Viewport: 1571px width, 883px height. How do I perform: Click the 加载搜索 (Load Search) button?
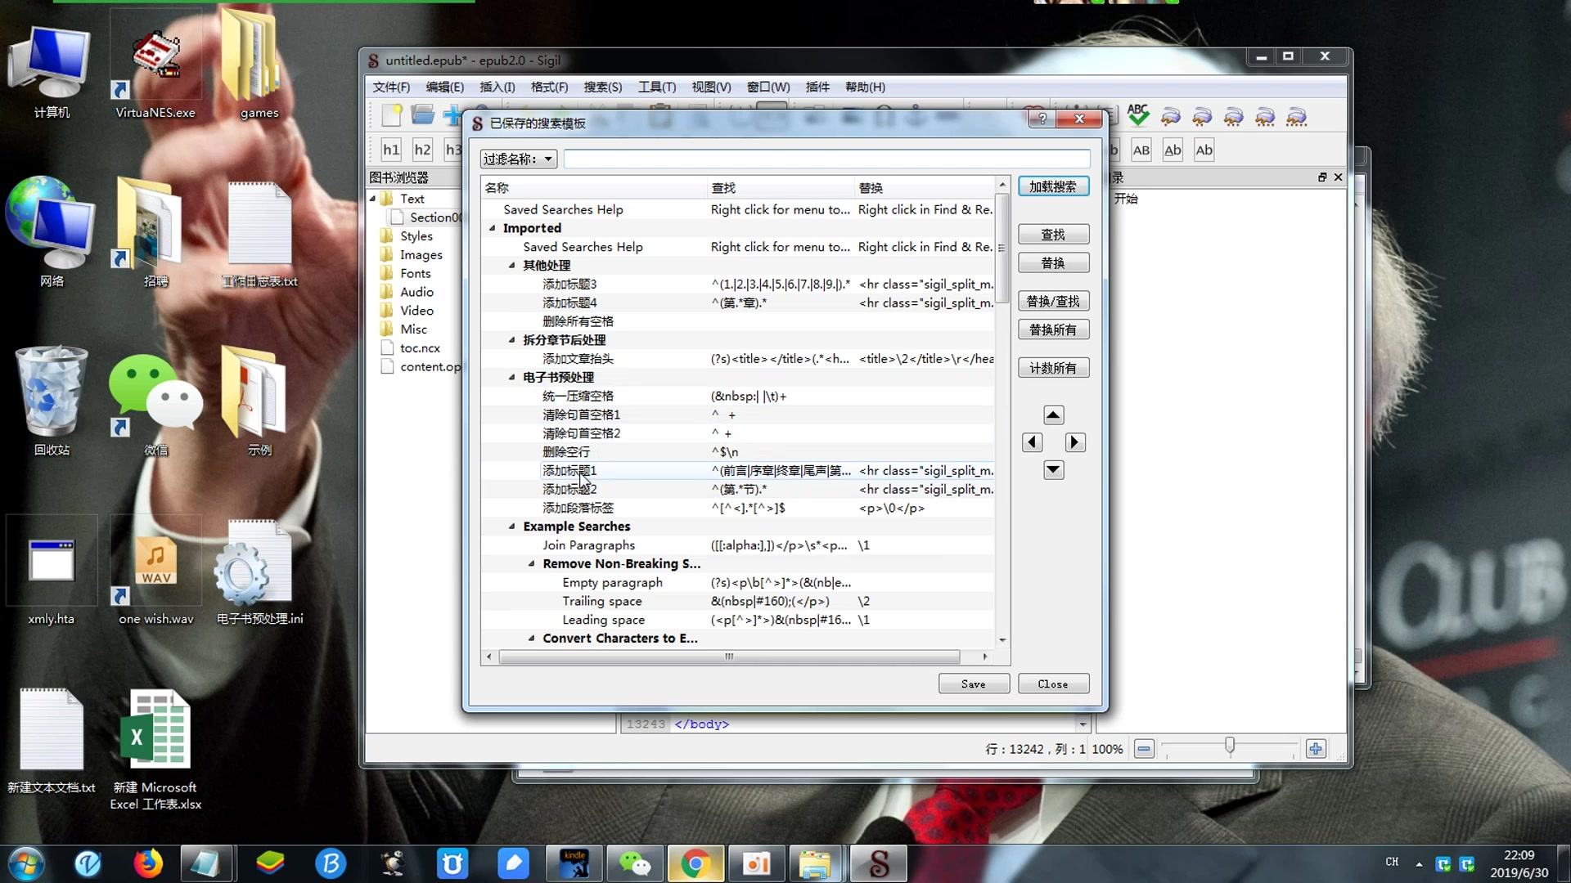coord(1054,186)
